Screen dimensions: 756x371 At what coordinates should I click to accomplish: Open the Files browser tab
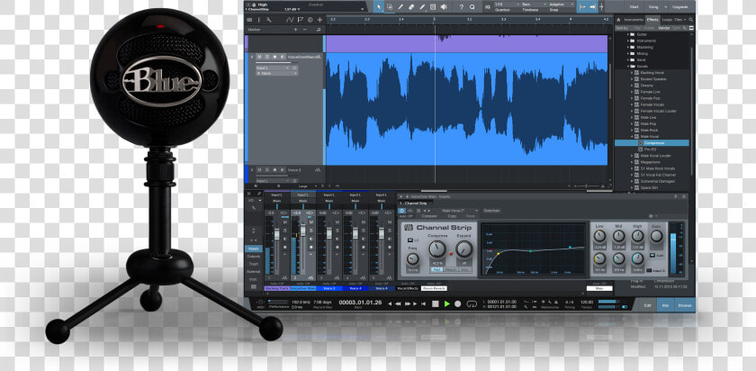pos(678,20)
